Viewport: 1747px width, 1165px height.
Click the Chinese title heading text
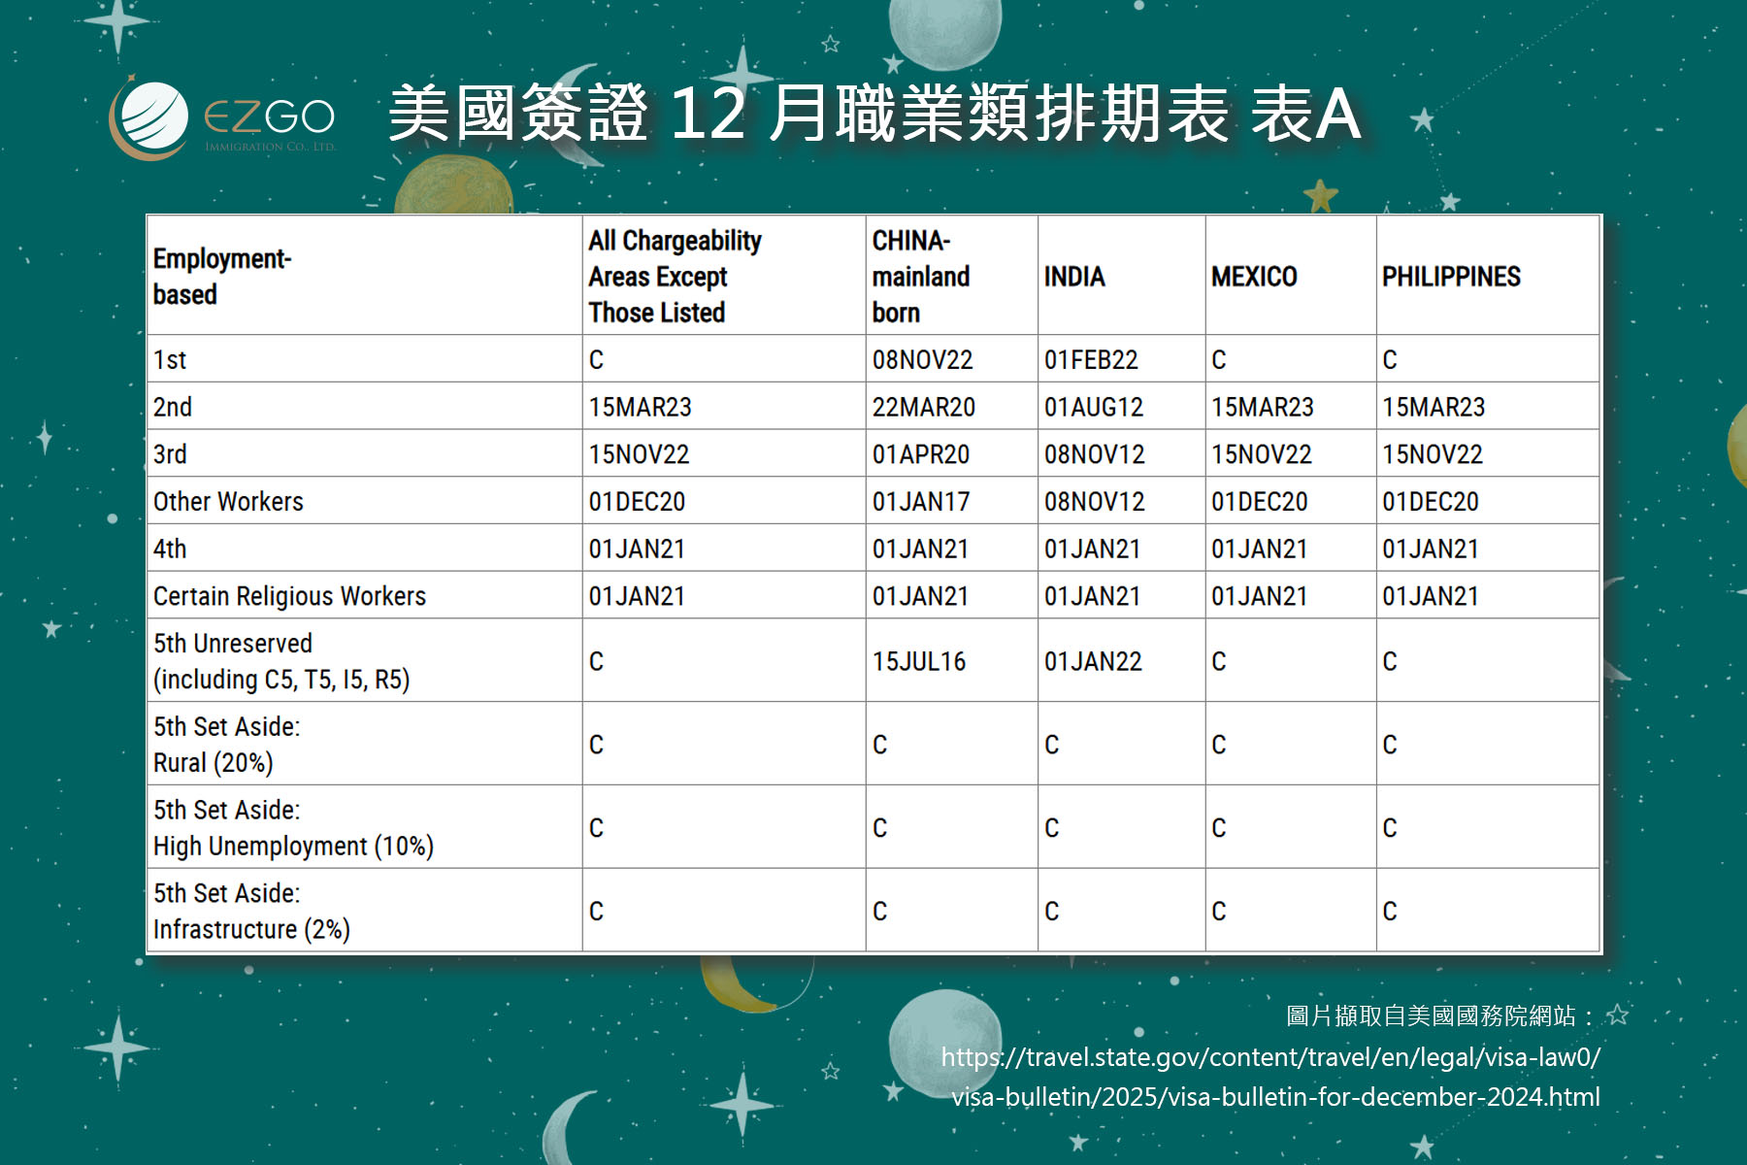(x=873, y=115)
